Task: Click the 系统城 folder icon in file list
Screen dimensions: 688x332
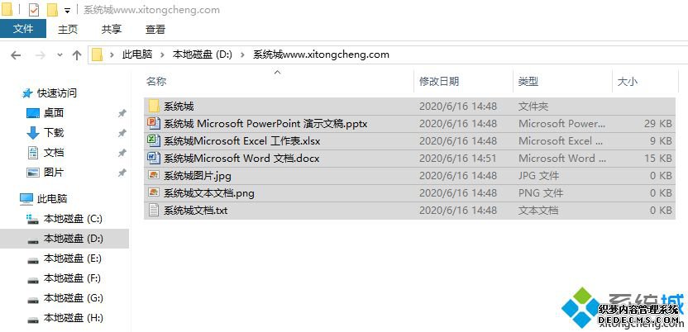Action: (154, 106)
